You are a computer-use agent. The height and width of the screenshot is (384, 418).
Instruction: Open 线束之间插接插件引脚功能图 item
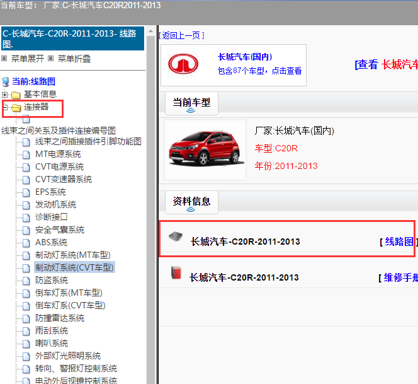[x=88, y=141]
